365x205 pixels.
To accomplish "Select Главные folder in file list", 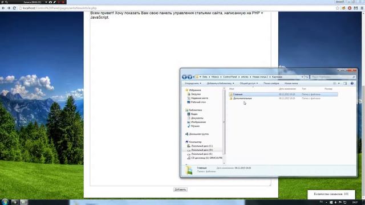I will (283, 95).
